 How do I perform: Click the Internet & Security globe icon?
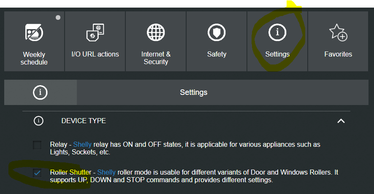coord(156,32)
